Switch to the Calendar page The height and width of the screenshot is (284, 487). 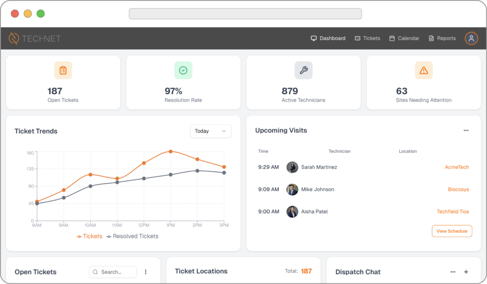(x=404, y=39)
